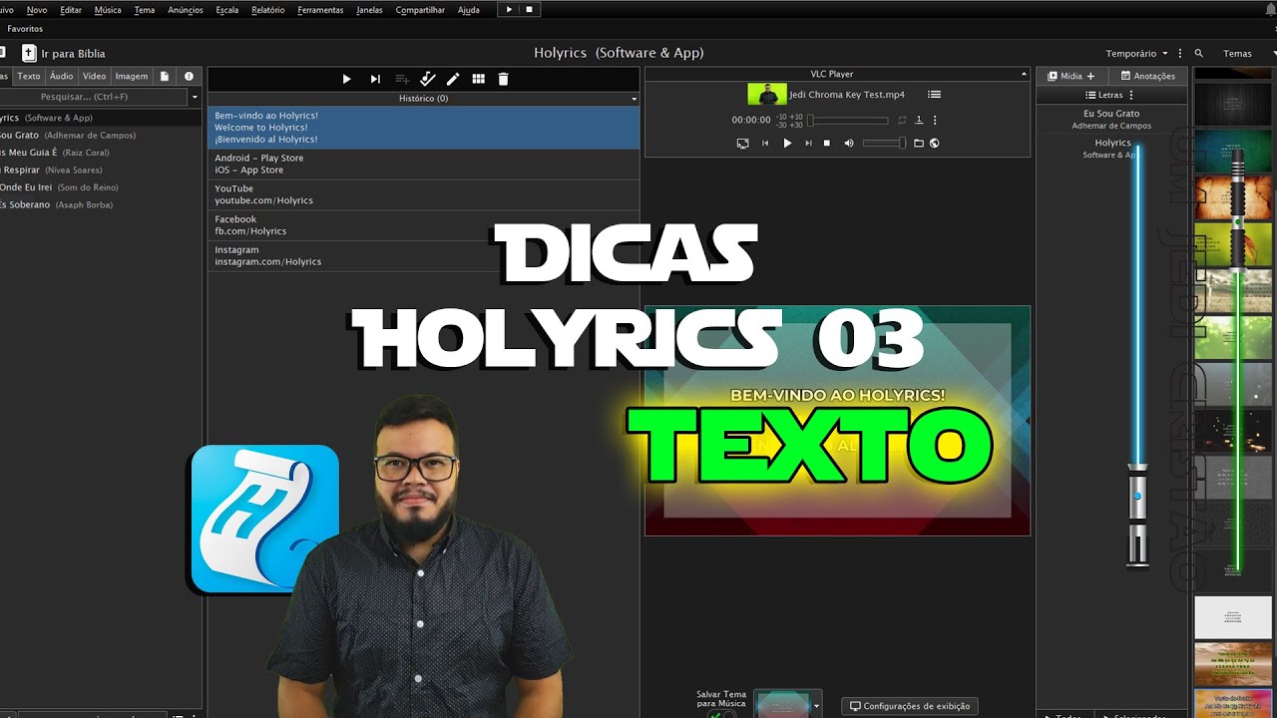Open the Favoritos bar item

[25, 29]
